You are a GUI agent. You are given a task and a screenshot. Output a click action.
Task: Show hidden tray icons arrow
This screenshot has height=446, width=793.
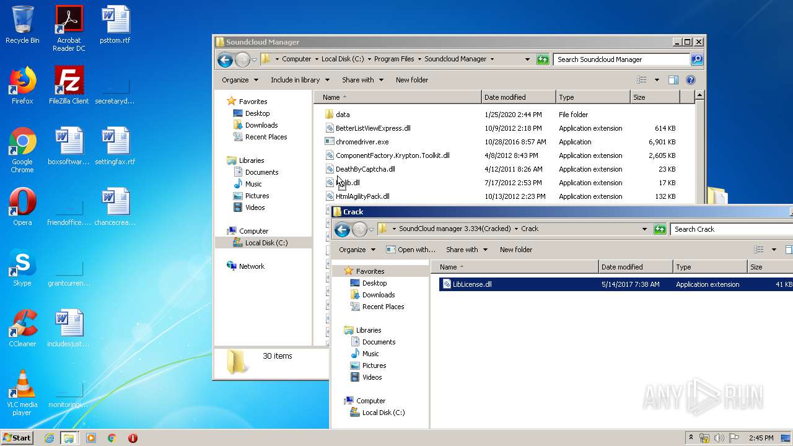pos(691,438)
